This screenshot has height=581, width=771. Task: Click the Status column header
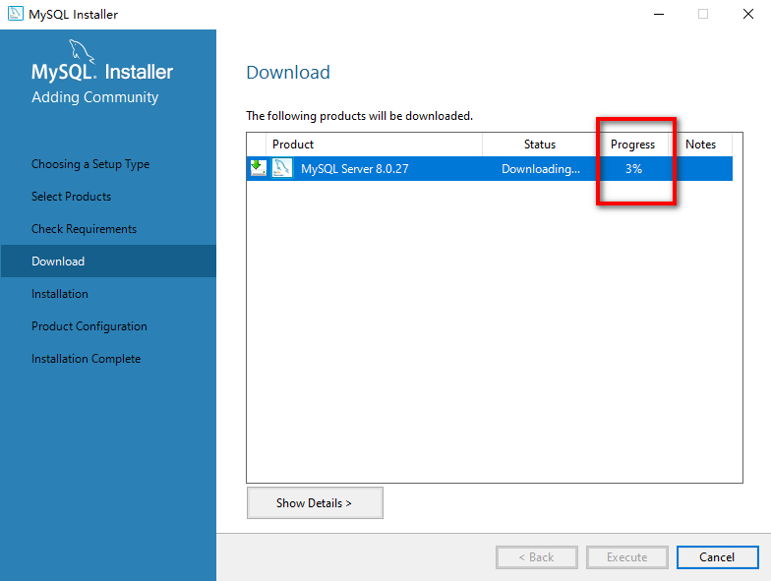540,145
